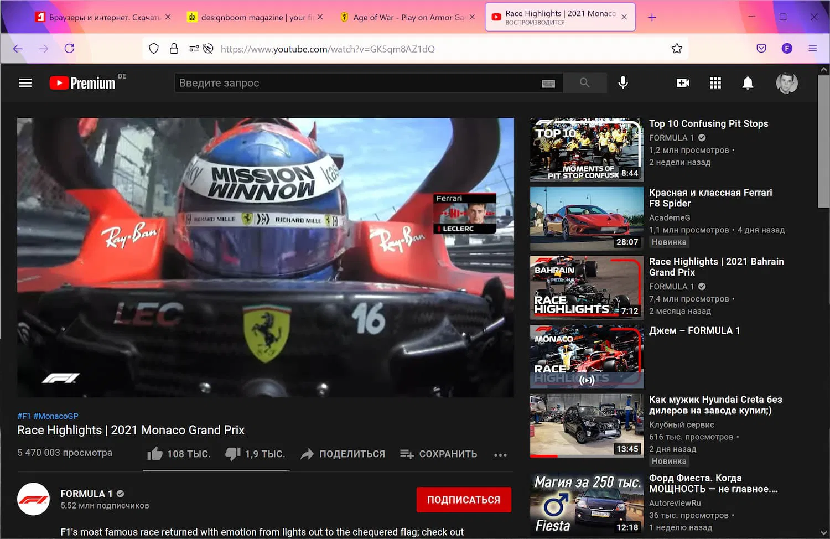Open Как мужик Hyundai Creta video title
830x539 pixels.
tap(715, 405)
